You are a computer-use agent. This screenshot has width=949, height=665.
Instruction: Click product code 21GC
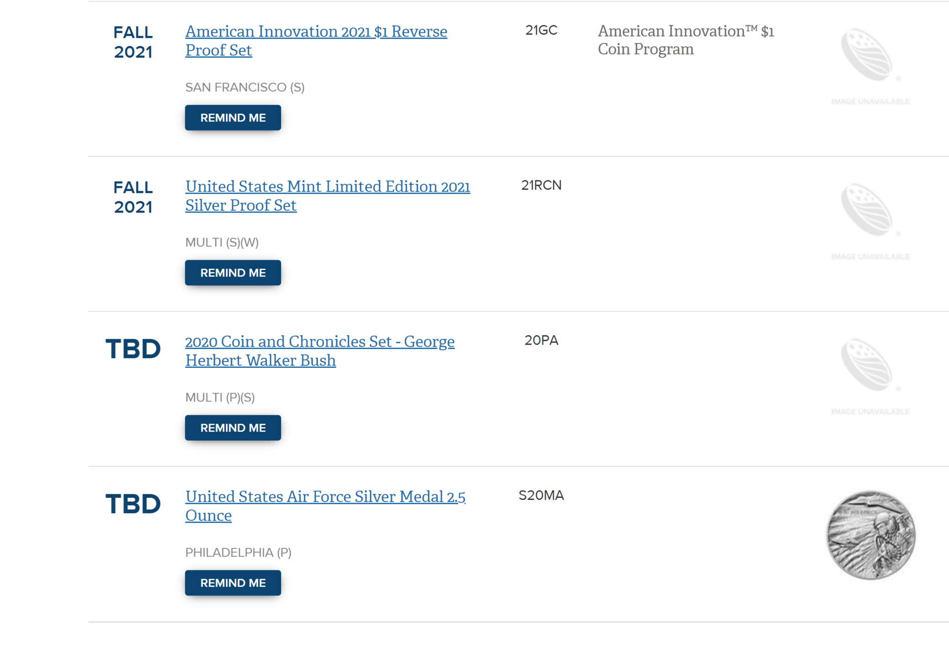pos(541,30)
